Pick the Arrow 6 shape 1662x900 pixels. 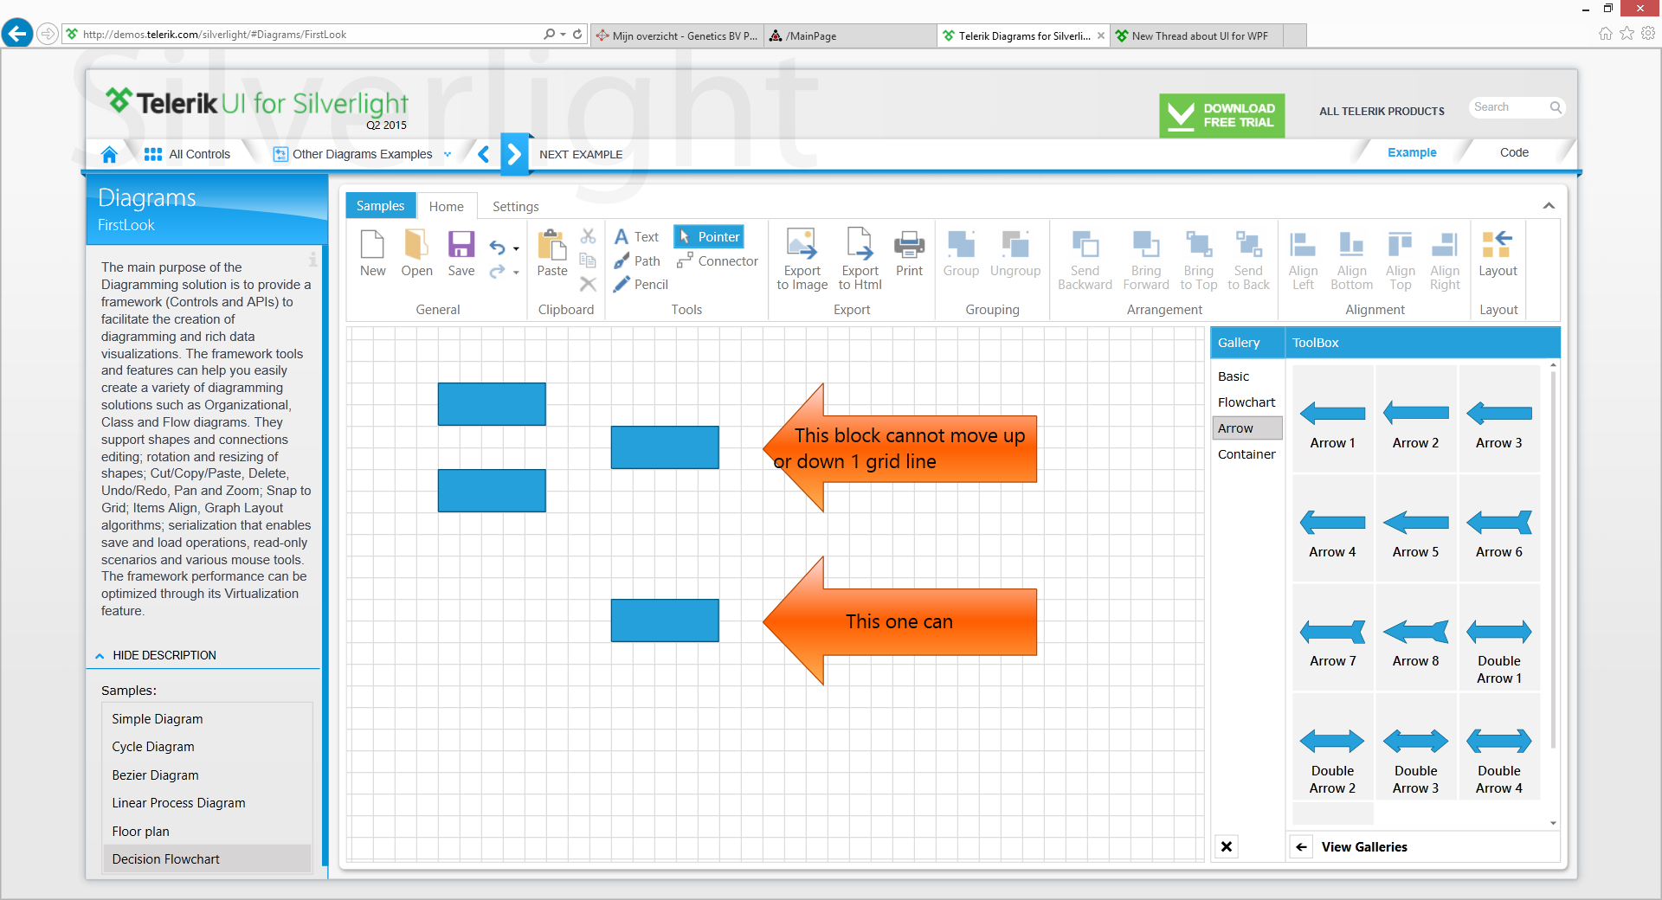(x=1498, y=528)
